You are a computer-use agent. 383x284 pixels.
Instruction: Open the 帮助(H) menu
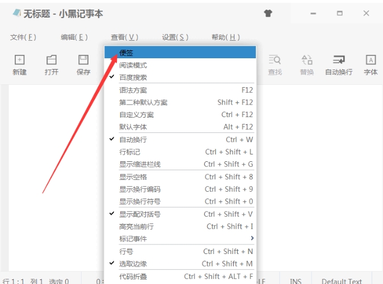(226, 37)
